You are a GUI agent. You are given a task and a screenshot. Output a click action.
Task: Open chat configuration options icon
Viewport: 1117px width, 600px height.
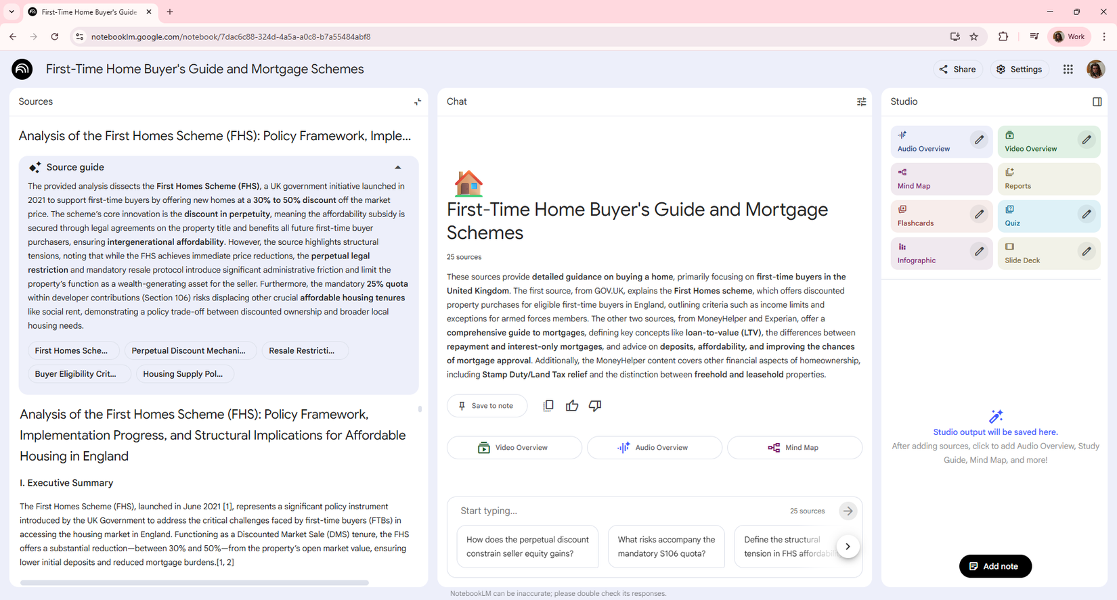(x=861, y=101)
